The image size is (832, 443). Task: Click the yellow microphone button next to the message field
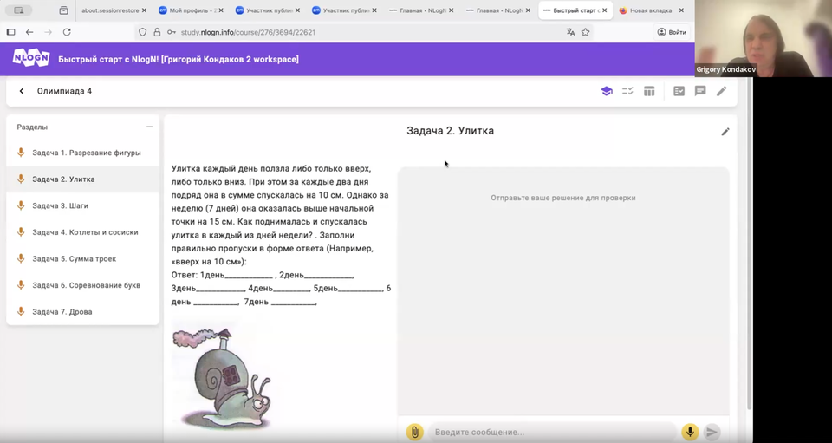pyautogui.click(x=690, y=432)
